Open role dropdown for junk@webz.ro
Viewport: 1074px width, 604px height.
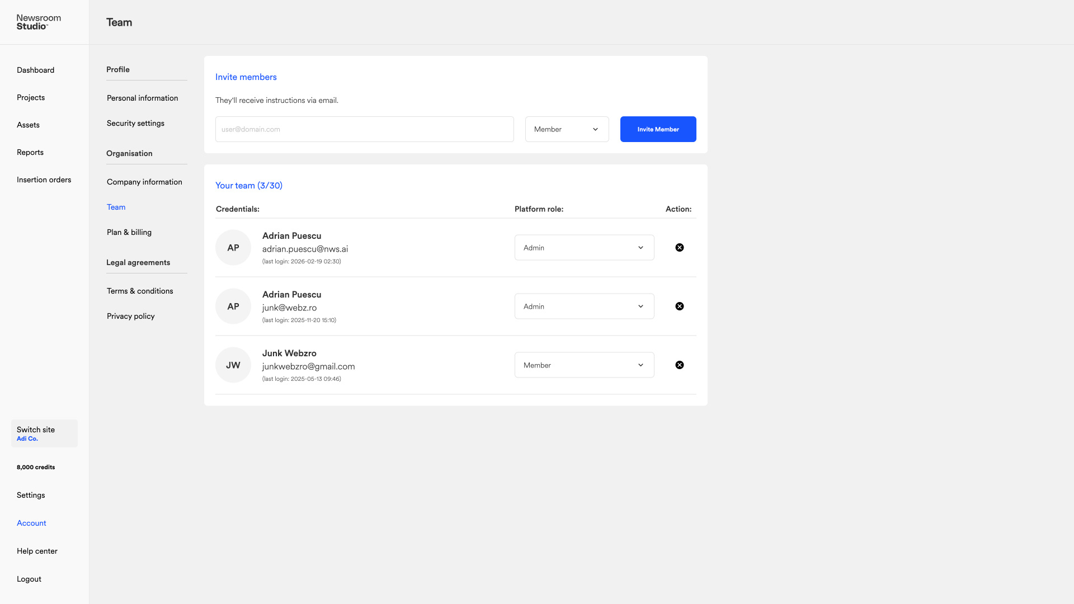(584, 306)
